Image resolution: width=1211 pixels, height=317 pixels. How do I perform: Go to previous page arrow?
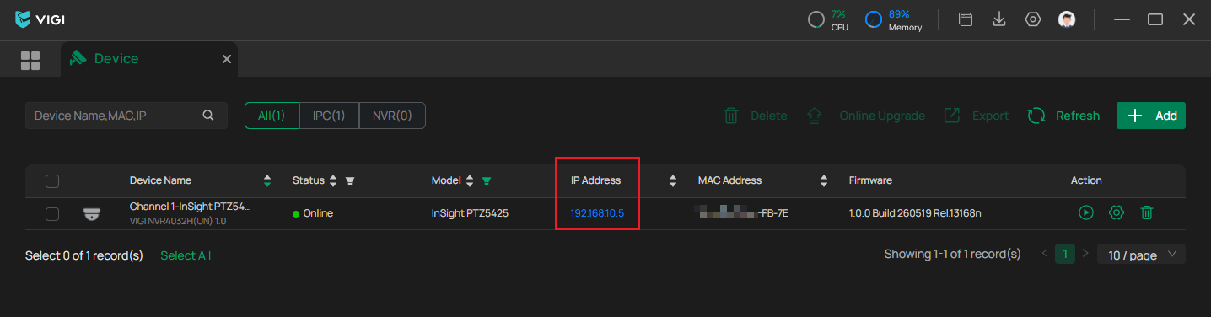1046,254
